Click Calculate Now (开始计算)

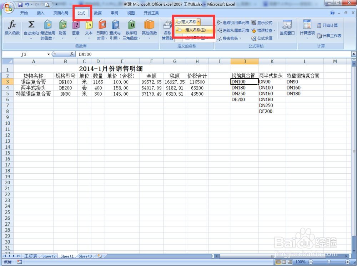pyautogui.click(x=328, y=25)
